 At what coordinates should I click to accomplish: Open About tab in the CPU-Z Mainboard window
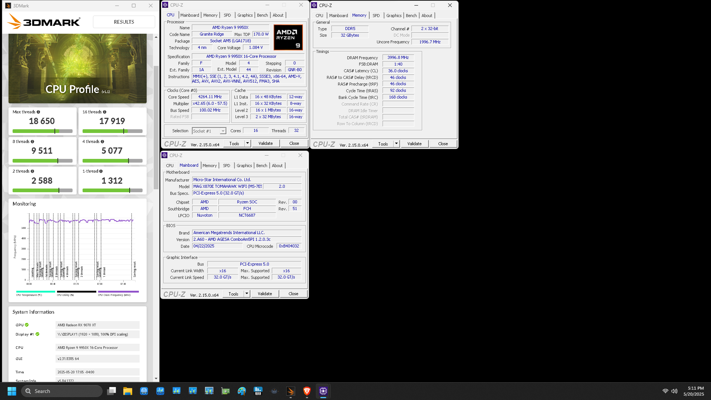pos(277,166)
